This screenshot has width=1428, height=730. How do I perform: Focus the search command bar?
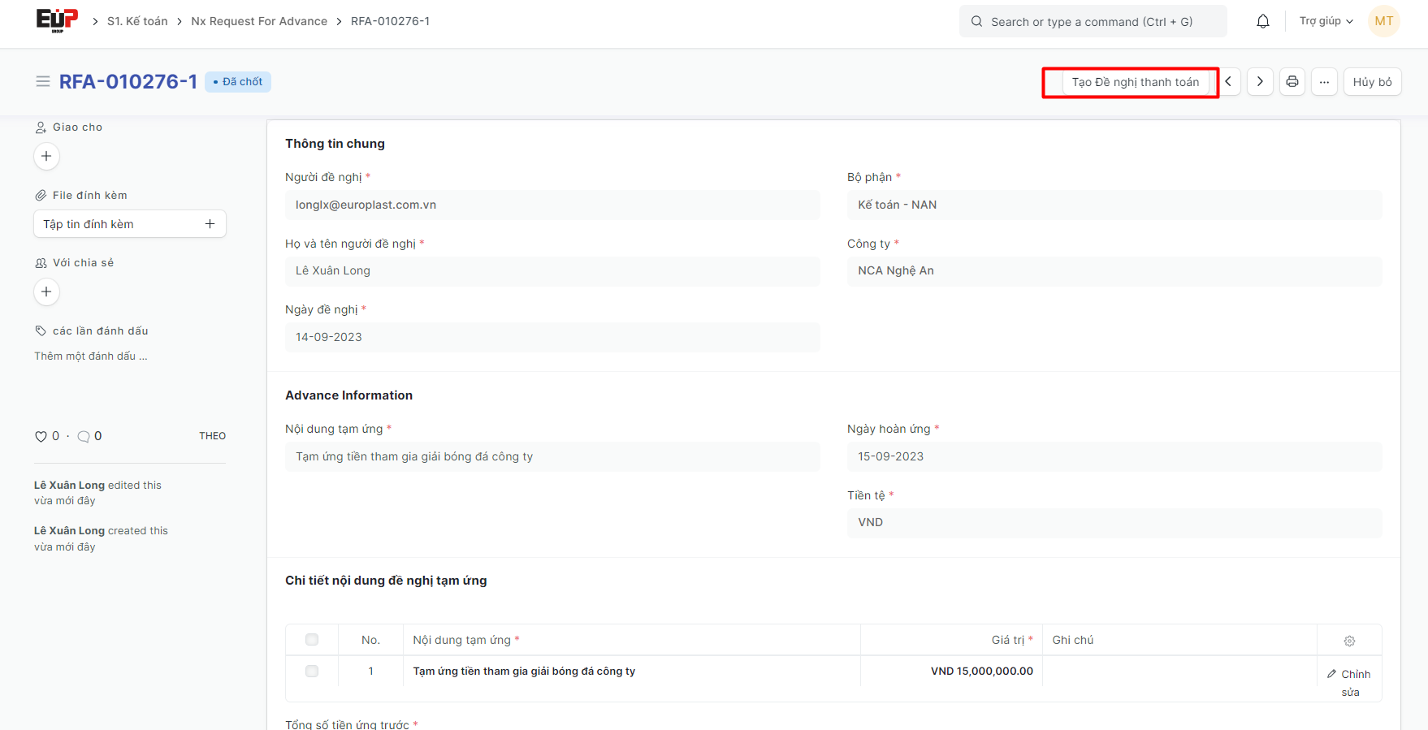click(1093, 22)
